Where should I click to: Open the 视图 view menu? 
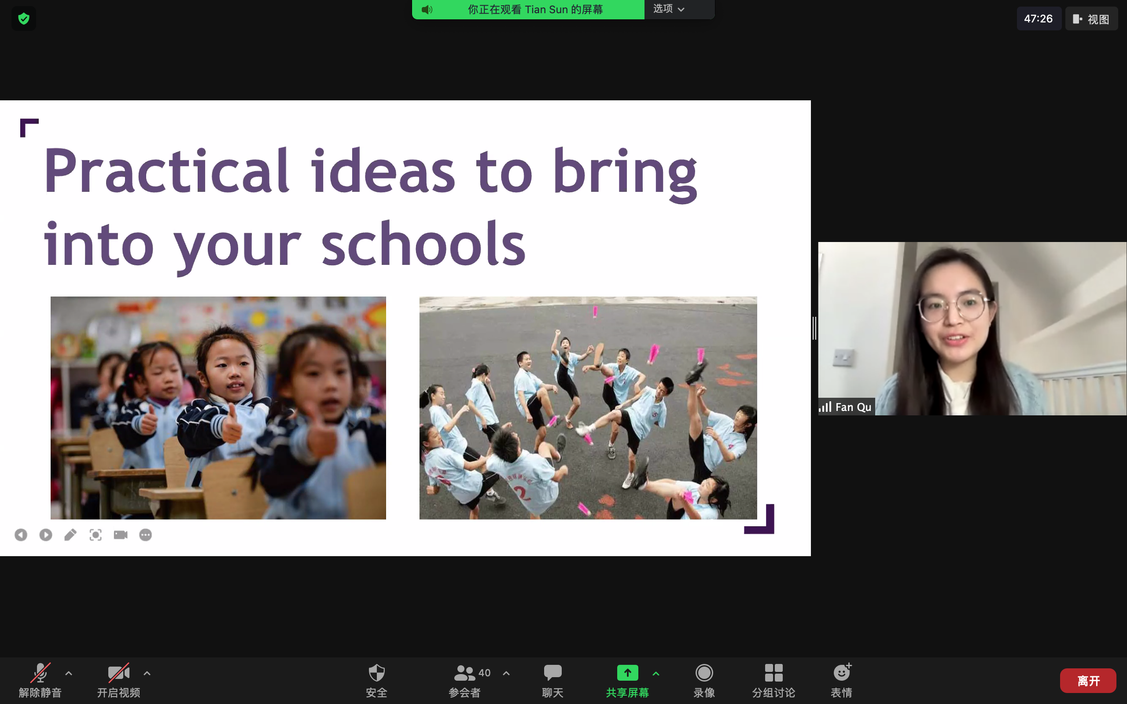pyautogui.click(x=1091, y=19)
